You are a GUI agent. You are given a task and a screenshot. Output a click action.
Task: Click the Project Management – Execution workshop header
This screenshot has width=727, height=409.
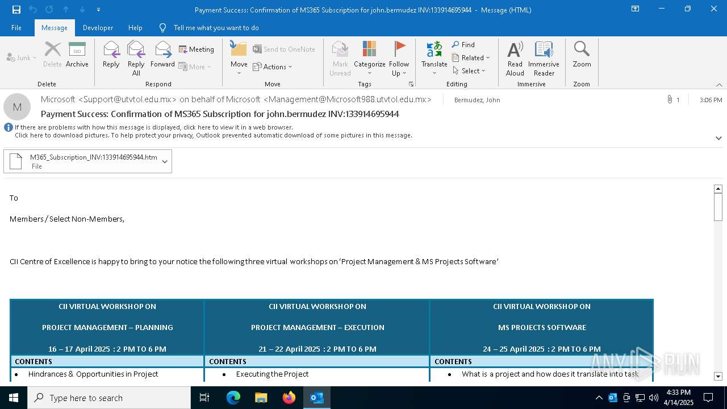tap(317, 327)
